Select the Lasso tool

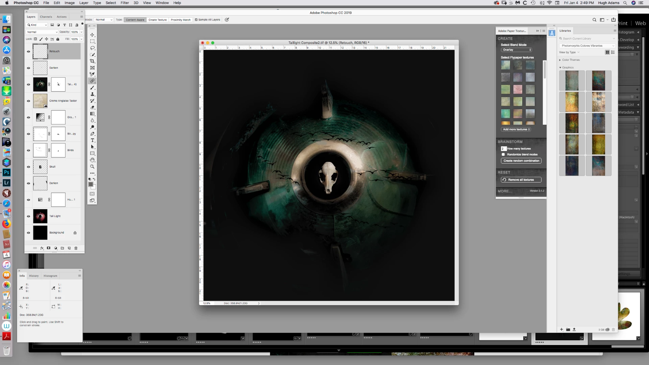92,48
